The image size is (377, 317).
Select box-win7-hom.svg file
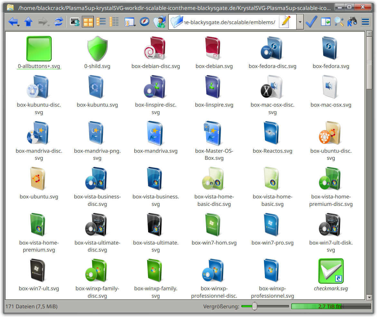point(214,229)
